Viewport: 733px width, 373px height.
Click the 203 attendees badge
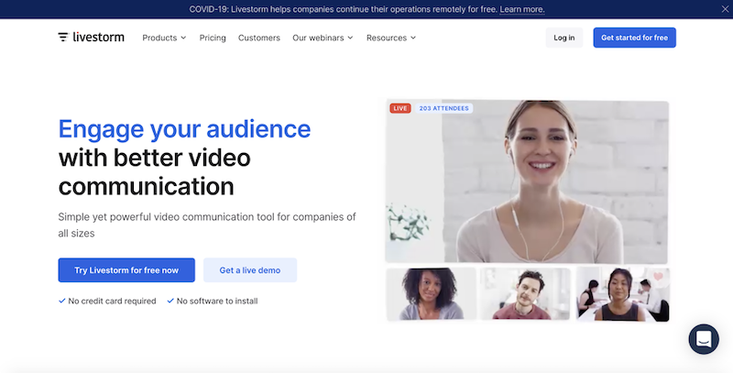click(x=443, y=108)
